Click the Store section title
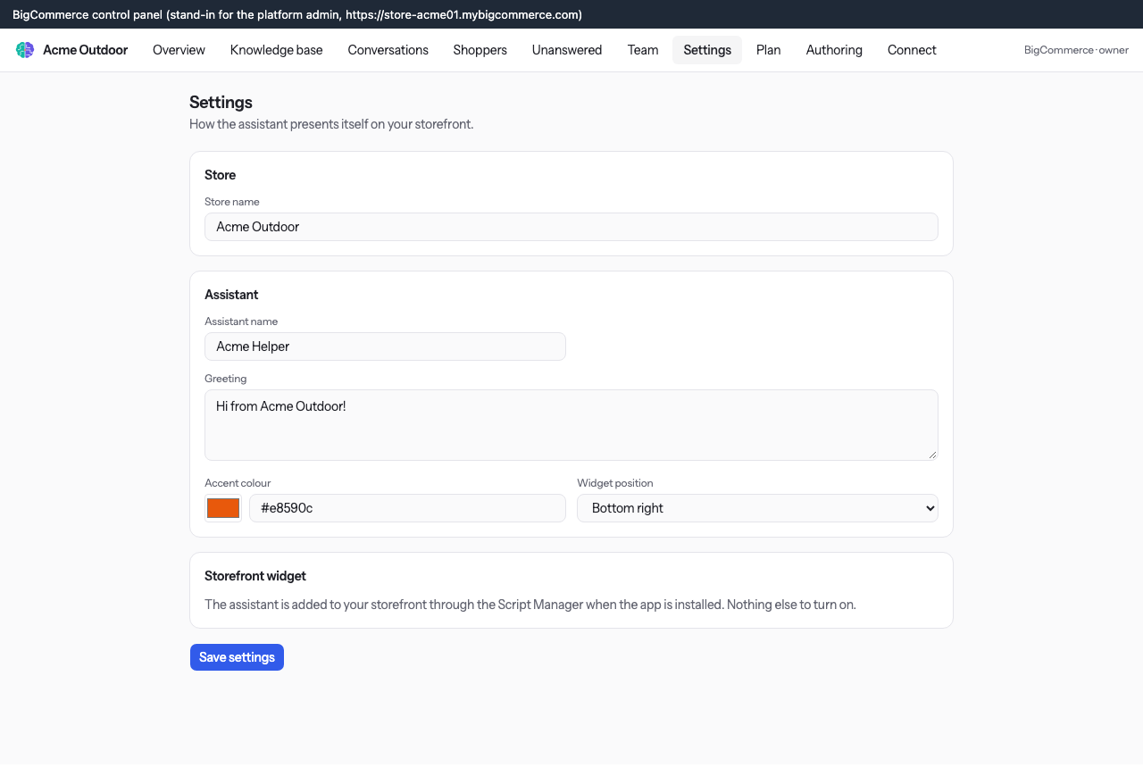This screenshot has width=1143, height=768. [220, 175]
